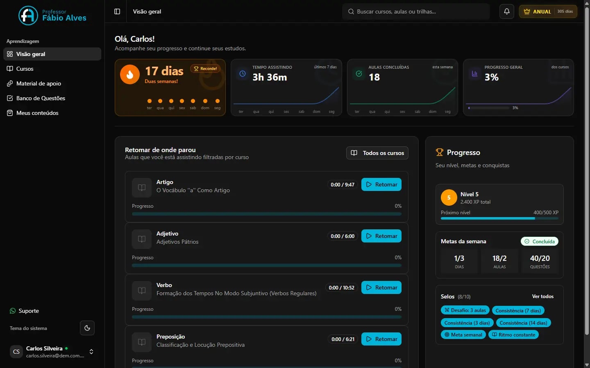Click the Consistência (14 dias) badge

pyautogui.click(x=524, y=323)
